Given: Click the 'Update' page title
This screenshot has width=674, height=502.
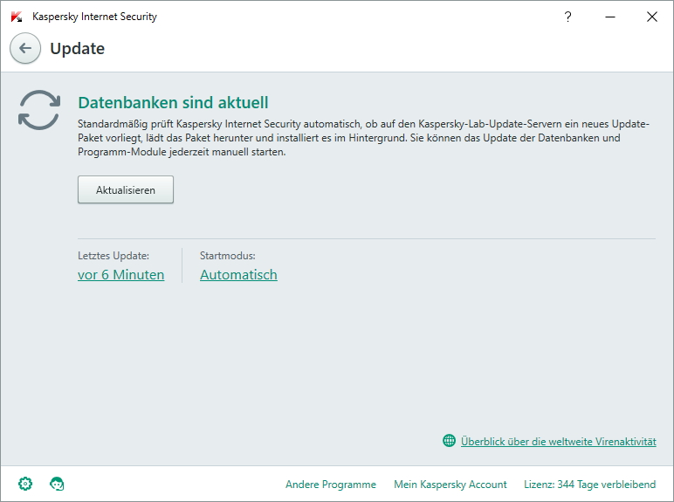Looking at the screenshot, I should point(78,49).
